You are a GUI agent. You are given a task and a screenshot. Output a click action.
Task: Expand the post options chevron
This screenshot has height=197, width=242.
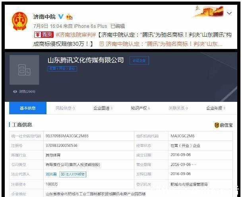(229, 13)
